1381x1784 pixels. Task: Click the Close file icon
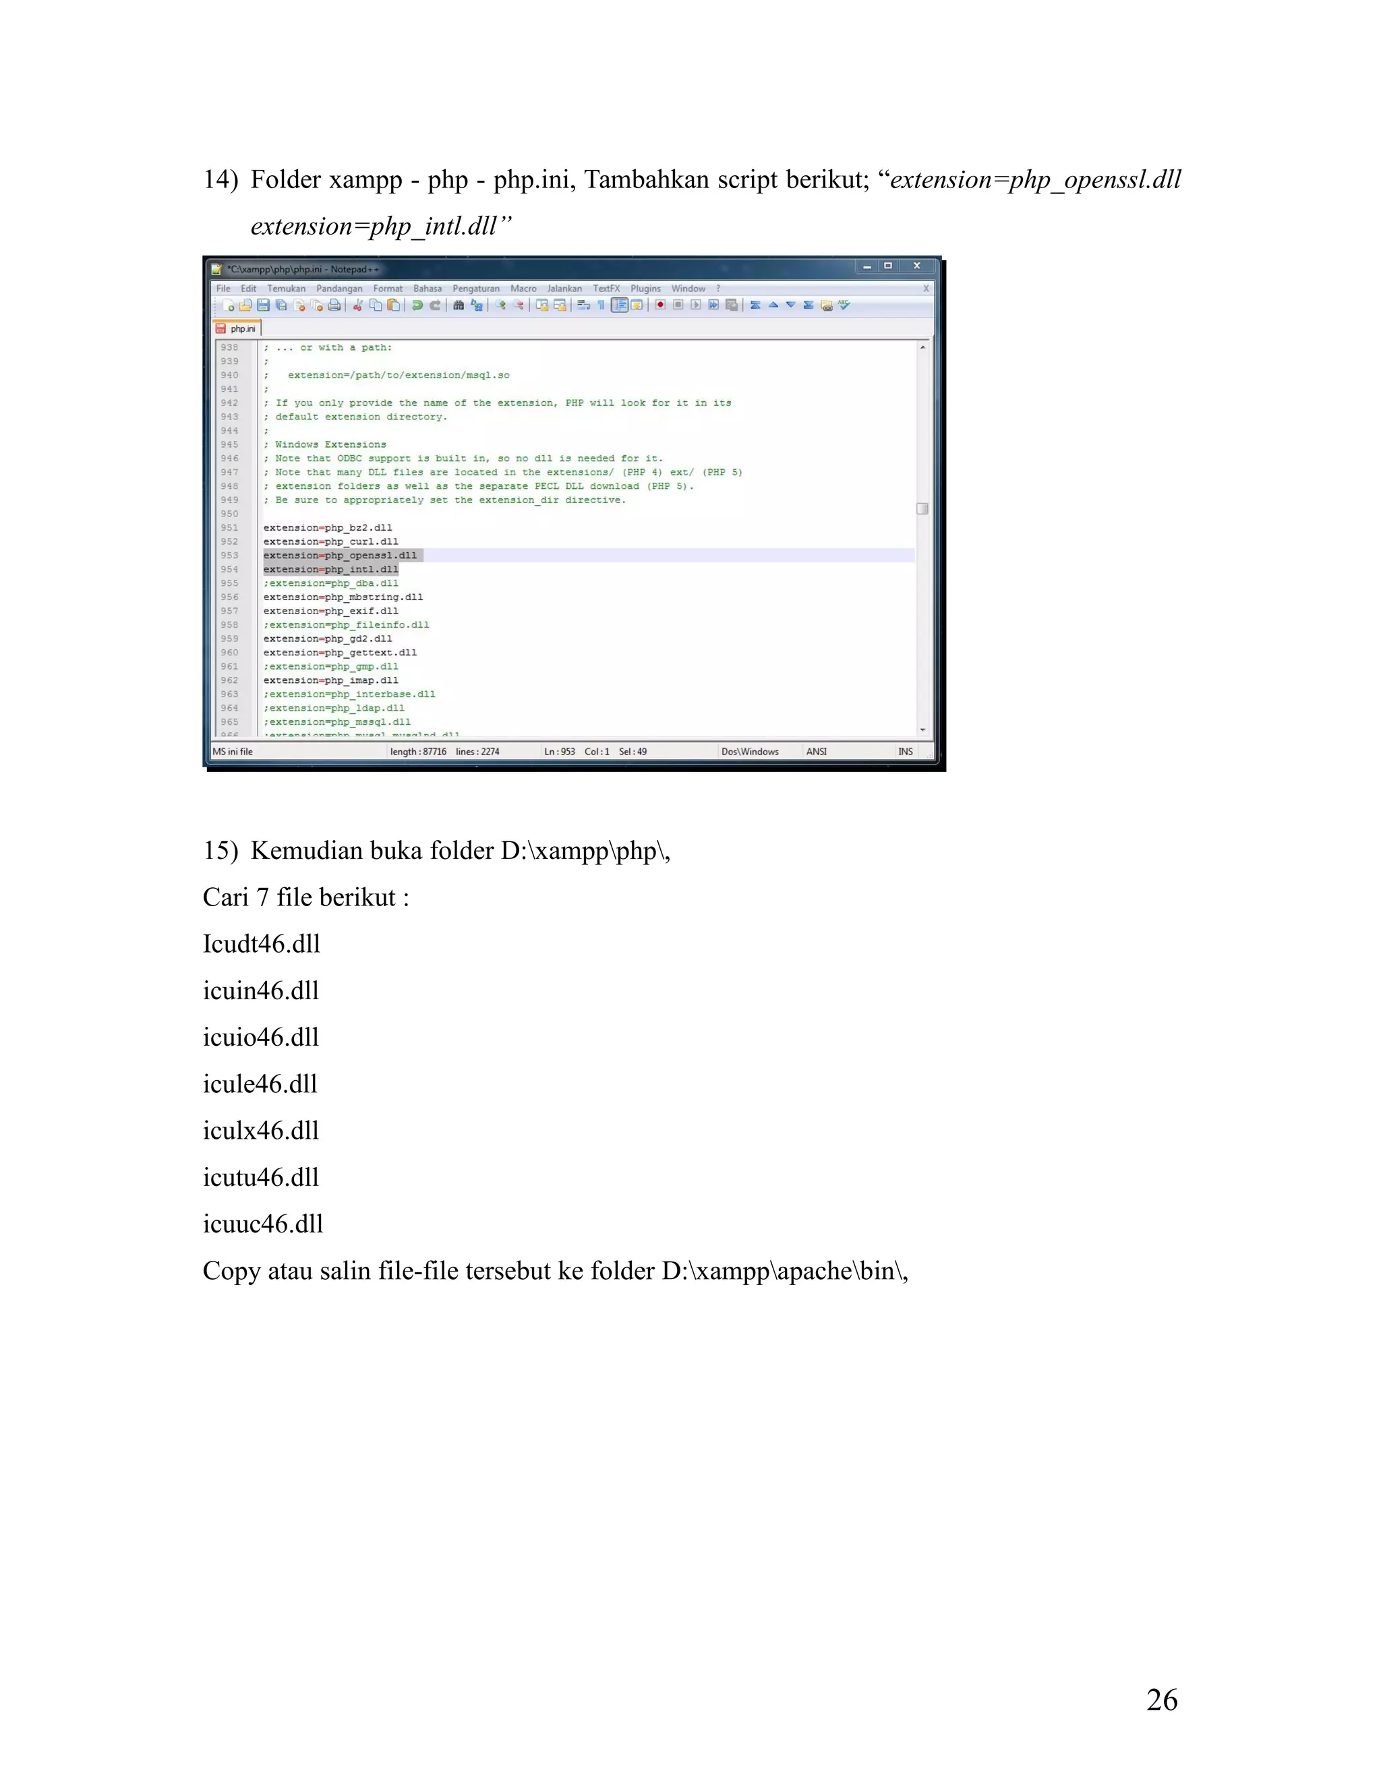click(x=299, y=305)
